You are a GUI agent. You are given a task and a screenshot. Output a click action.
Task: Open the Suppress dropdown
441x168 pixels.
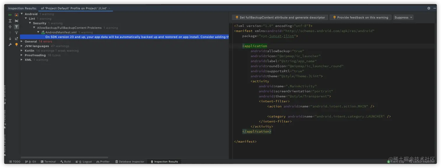point(403,17)
